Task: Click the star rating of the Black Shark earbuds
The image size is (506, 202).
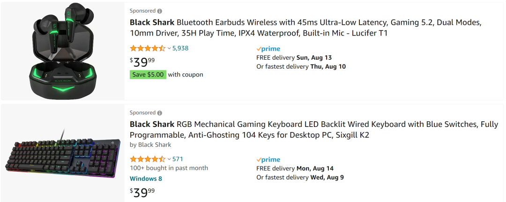Action: click(x=147, y=48)
